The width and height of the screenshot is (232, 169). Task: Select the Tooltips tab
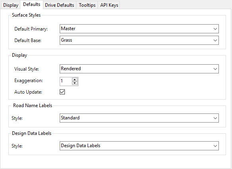pos(87,5)
